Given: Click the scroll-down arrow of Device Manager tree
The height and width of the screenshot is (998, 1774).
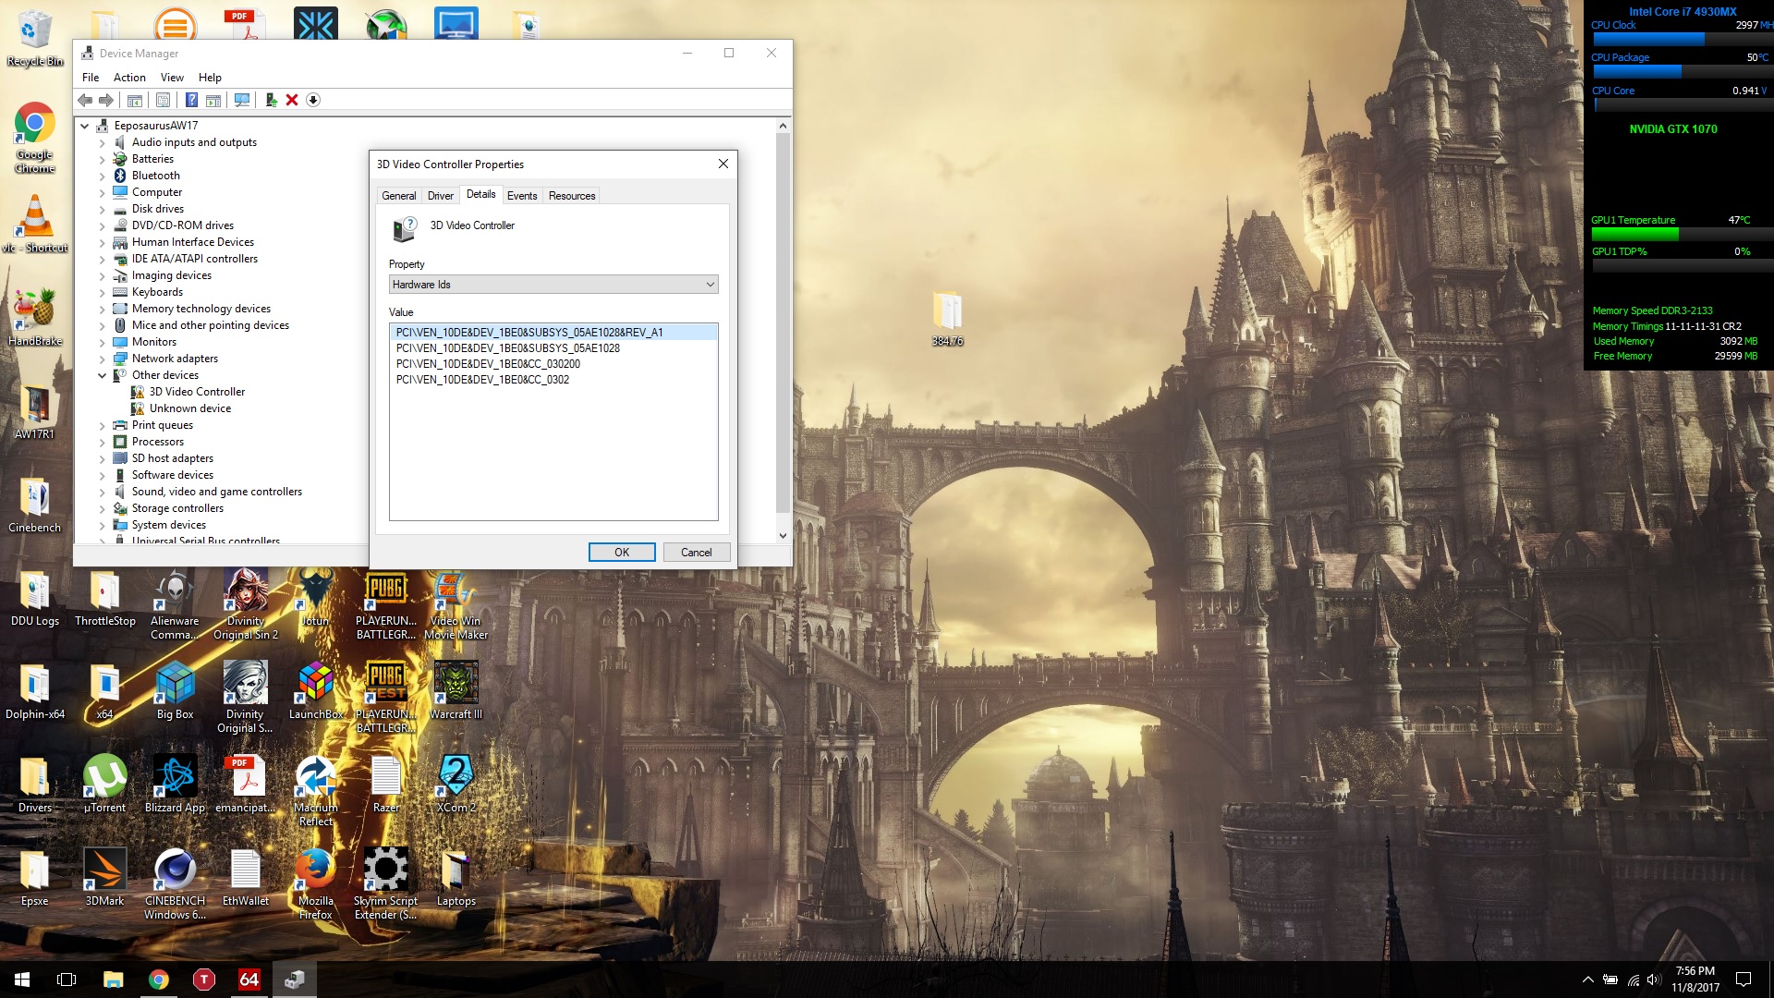Looking at the screenshot, I should [783, 535].
